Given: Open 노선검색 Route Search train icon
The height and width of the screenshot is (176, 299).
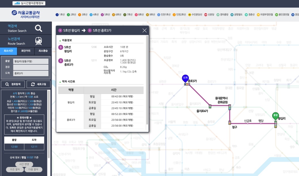Looking at the screenshot, I should [x=39, y=41].
